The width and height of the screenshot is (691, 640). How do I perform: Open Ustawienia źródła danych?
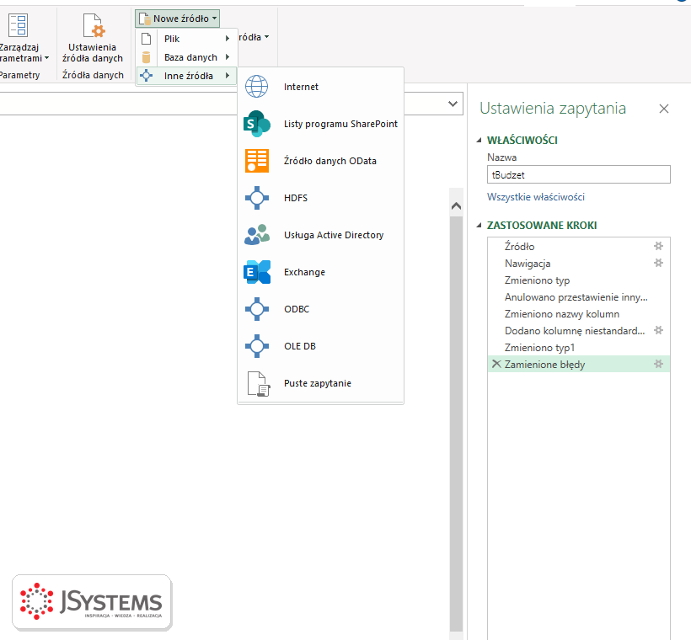click(x=93, y=38)
